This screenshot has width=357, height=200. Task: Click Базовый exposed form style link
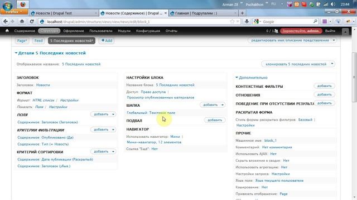(305, 120)
